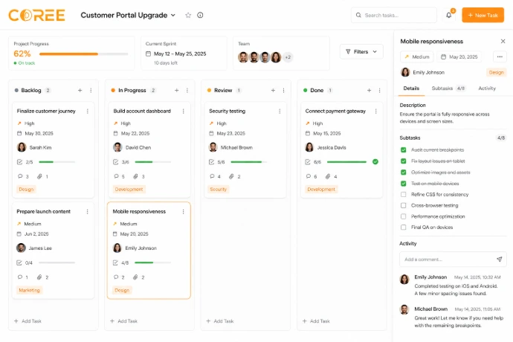Click the COREE logo
The width and height of the screenshot is (513, 342).
click(x=36, y=15)
